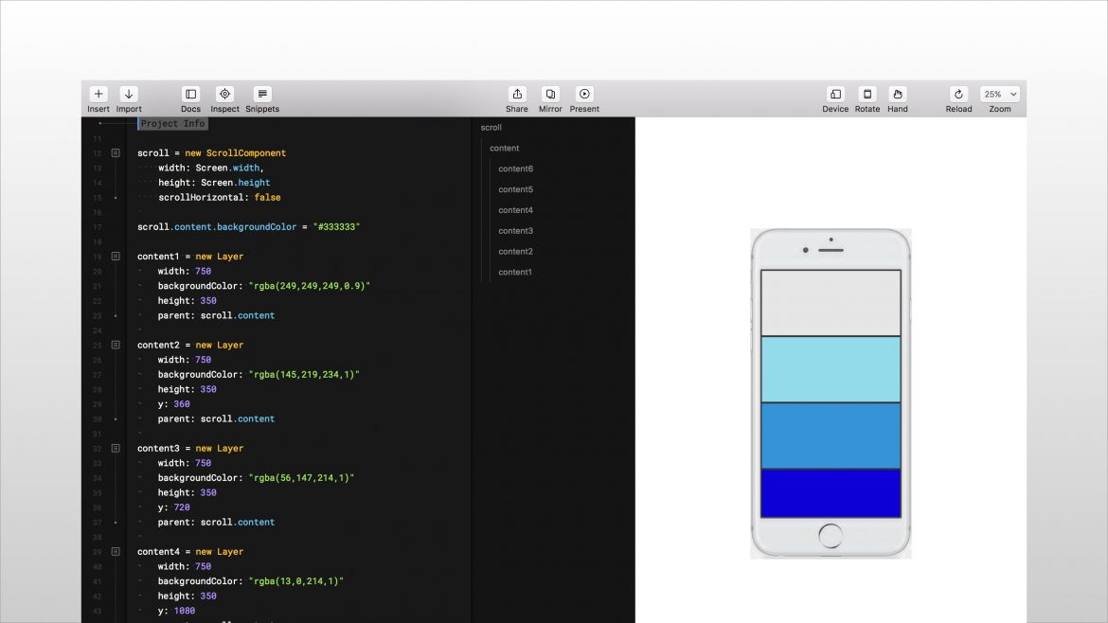Select the content layer in tree
1108x623 pixels.
(505, 149)
